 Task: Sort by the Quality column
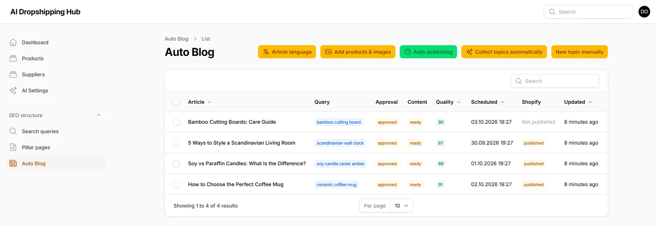[448, 102]
